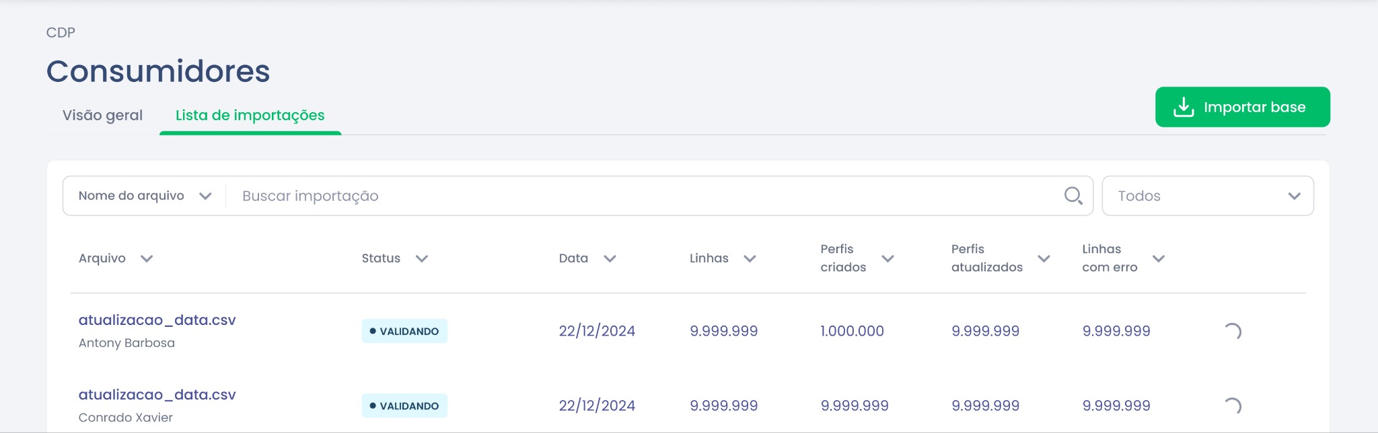Select the Lista de importações tab
Image resolution: width=1378 pixels, height=433 pixels.
250,115
